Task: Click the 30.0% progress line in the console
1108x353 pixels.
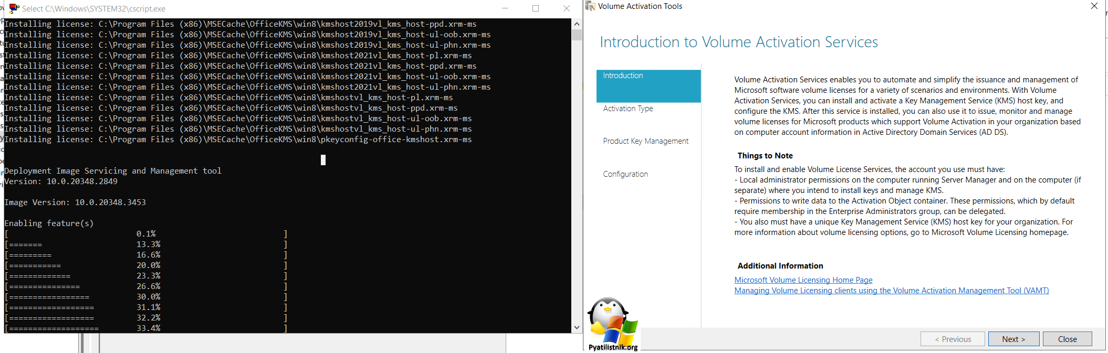Action: tap(146, 297)
